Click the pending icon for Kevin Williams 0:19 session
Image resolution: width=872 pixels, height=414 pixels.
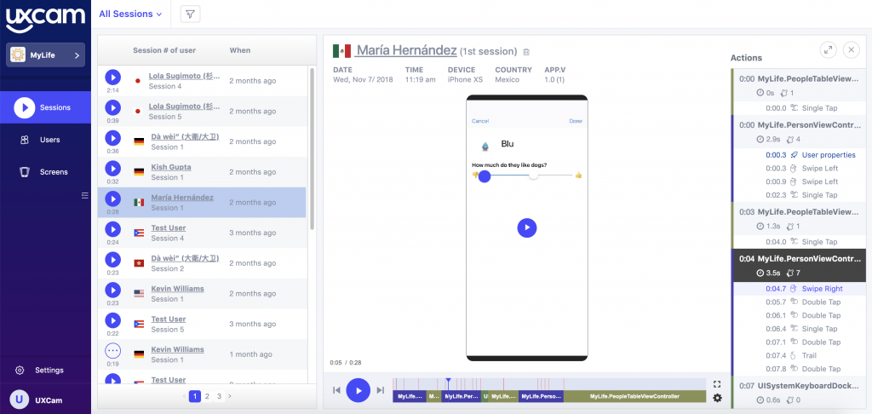pos(113,351)
